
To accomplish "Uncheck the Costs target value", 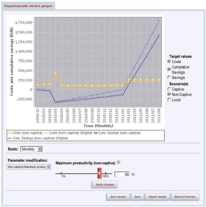I will 169,62.
